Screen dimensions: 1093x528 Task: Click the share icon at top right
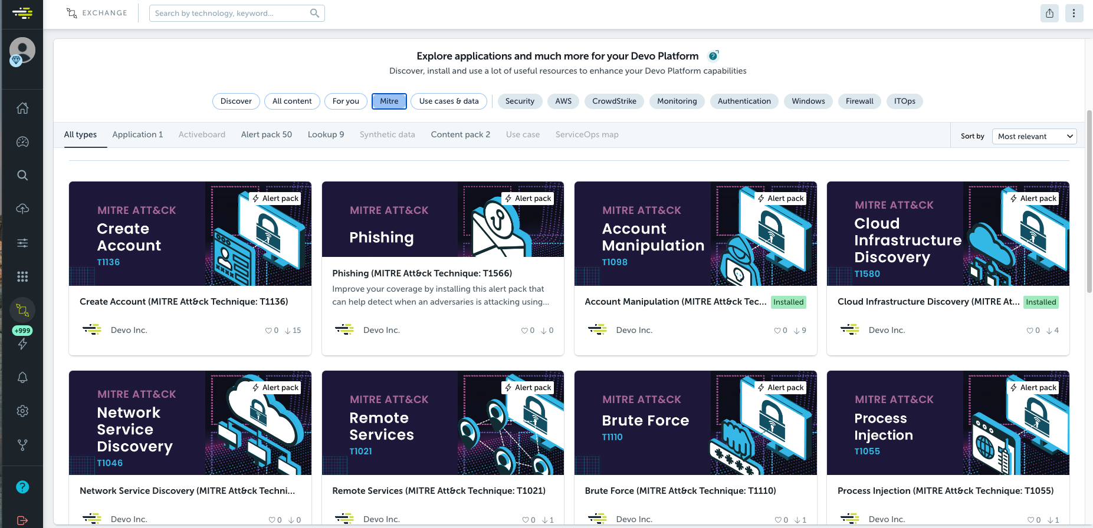[x=1049, y=13]
